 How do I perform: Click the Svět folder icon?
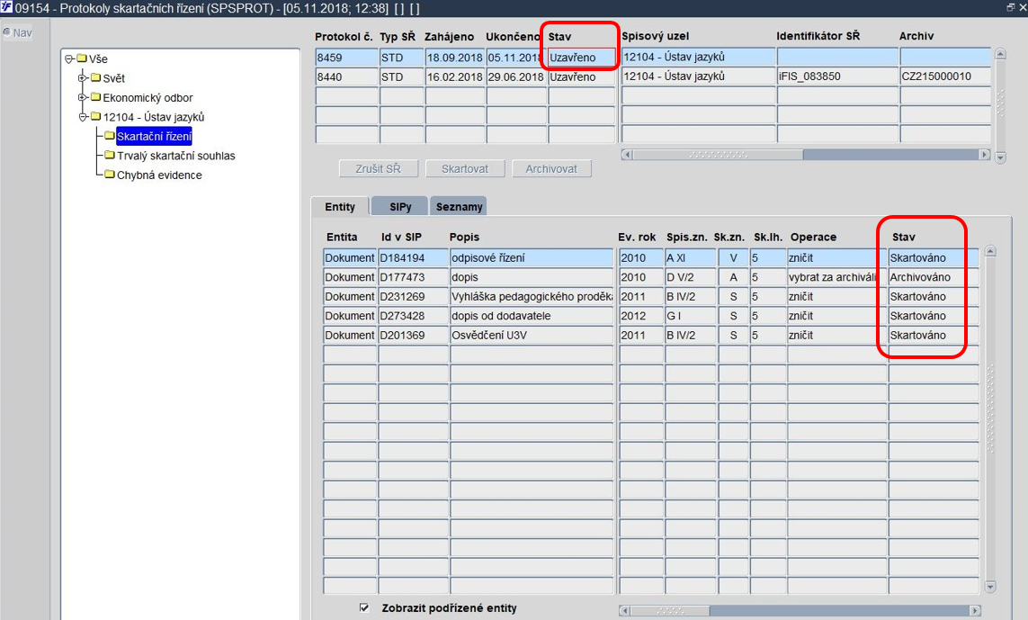(95, 77)
